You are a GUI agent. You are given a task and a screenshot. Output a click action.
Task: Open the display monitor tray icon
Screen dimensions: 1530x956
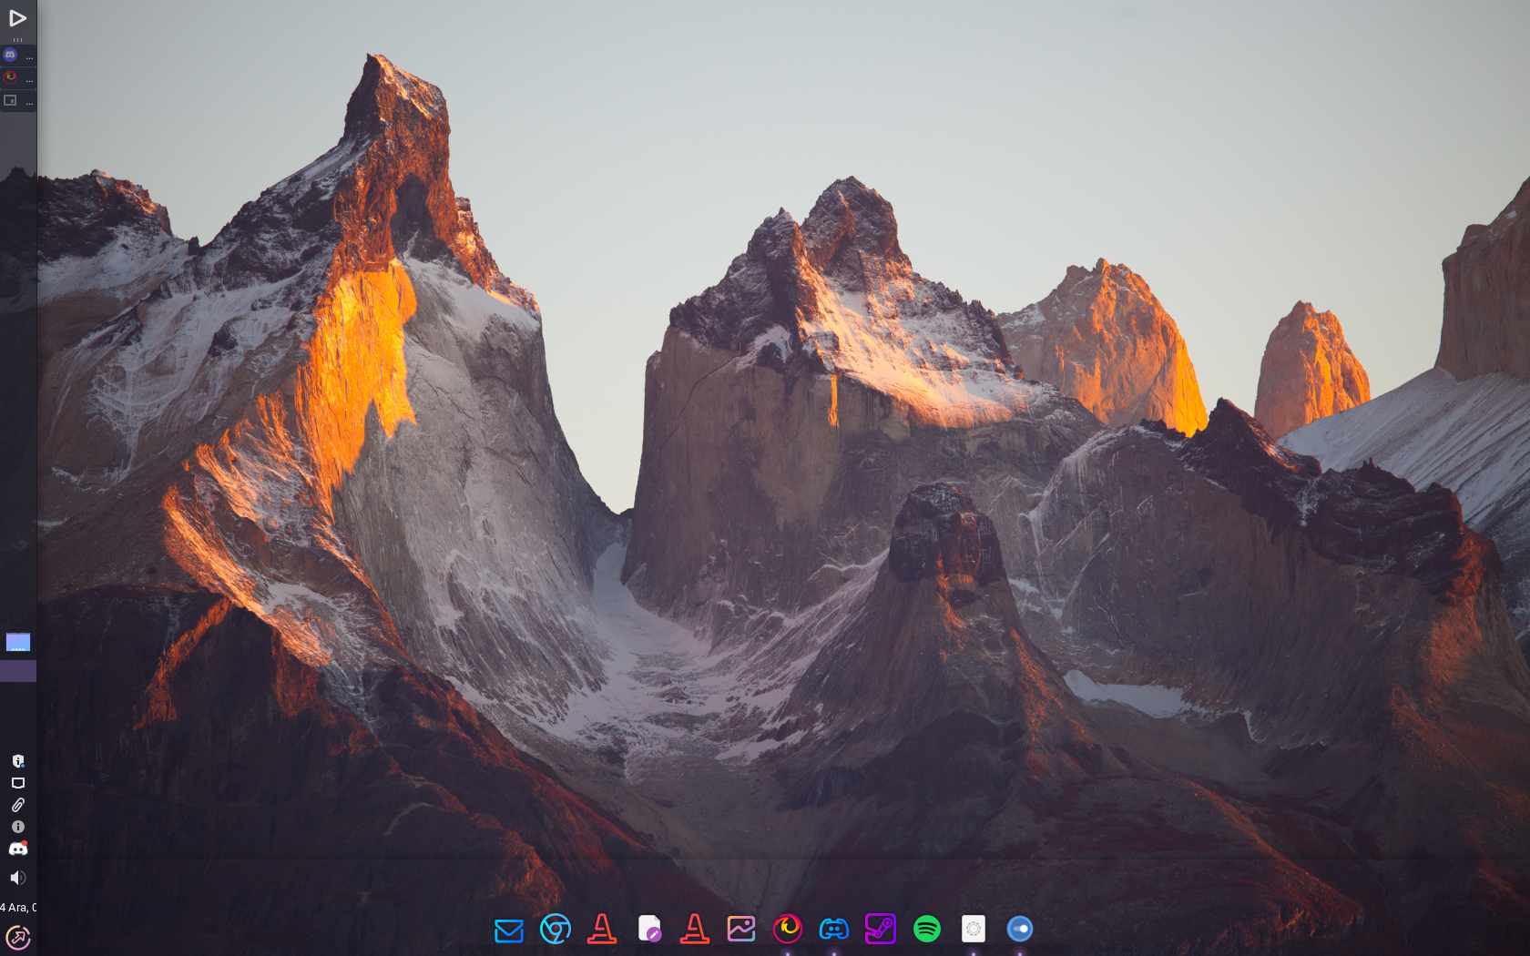17,783
